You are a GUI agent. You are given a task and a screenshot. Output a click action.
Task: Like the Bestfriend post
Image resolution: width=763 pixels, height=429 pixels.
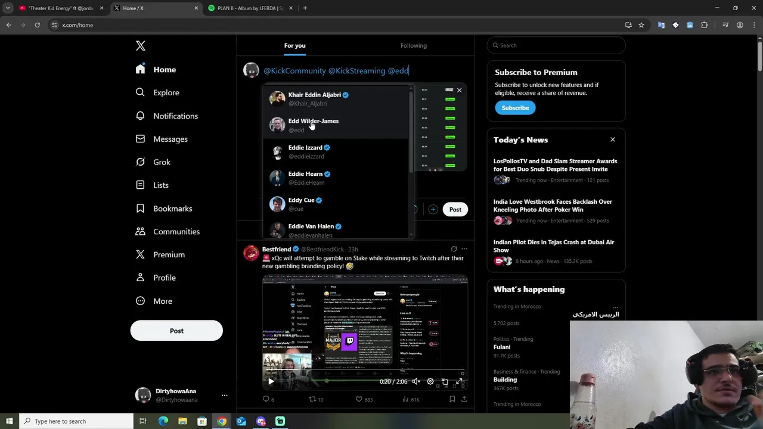(364, 399)
